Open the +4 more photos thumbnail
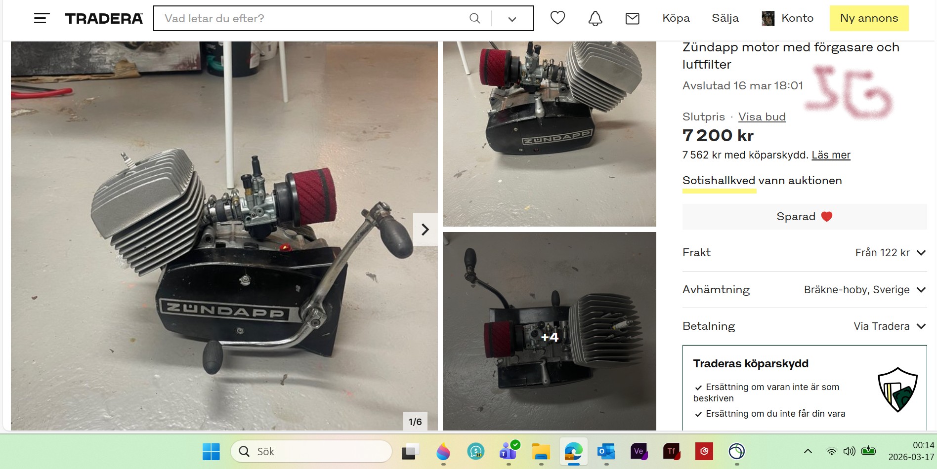This screenshot has width=937, height=469. coord(549,337)
